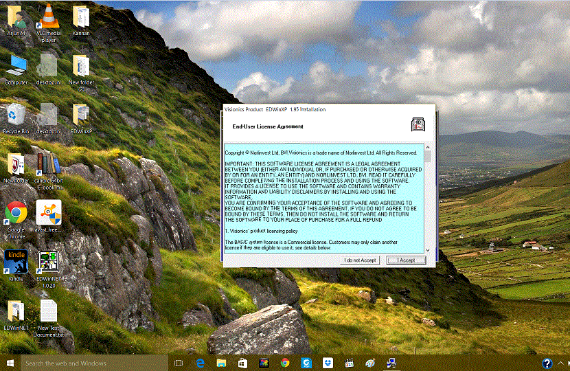Select the Arjun M user folder icon
570x371 pixels.
point(16,21)
